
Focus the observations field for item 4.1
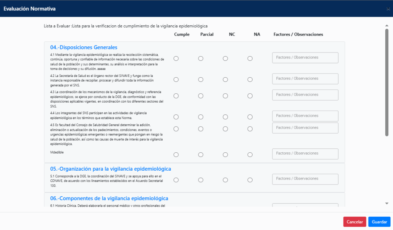[x=305, y=58]
